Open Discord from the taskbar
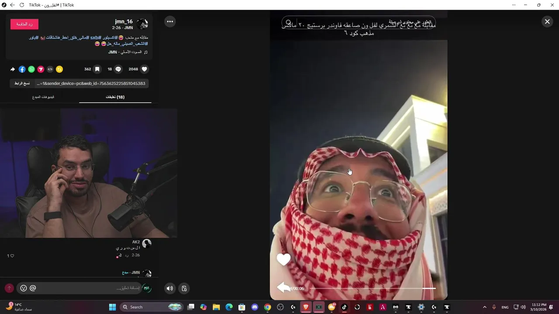Screen dimensions: 559x314 [255, 307]
